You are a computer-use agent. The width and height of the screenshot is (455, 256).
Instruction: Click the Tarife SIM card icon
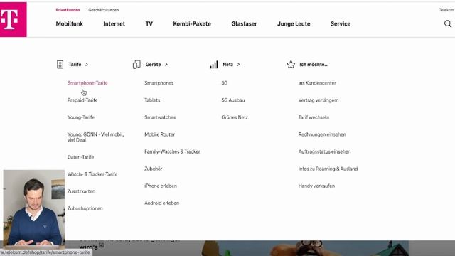point(60,65)
